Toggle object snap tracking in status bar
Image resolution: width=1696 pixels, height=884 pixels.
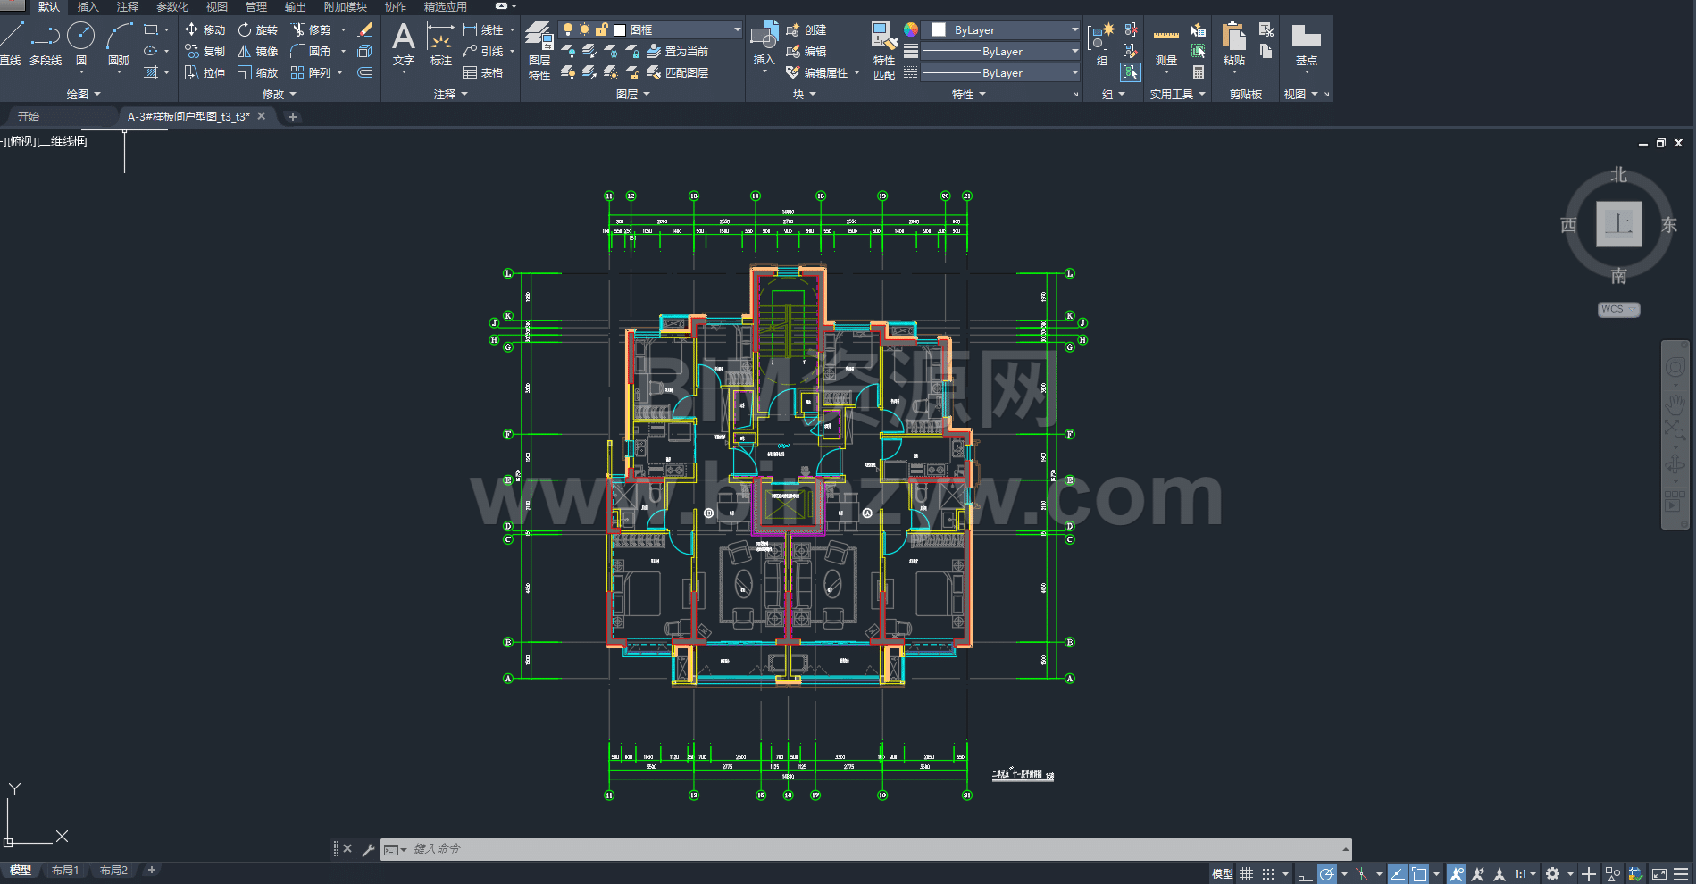pyautogui.click(x=1398, y=873)
